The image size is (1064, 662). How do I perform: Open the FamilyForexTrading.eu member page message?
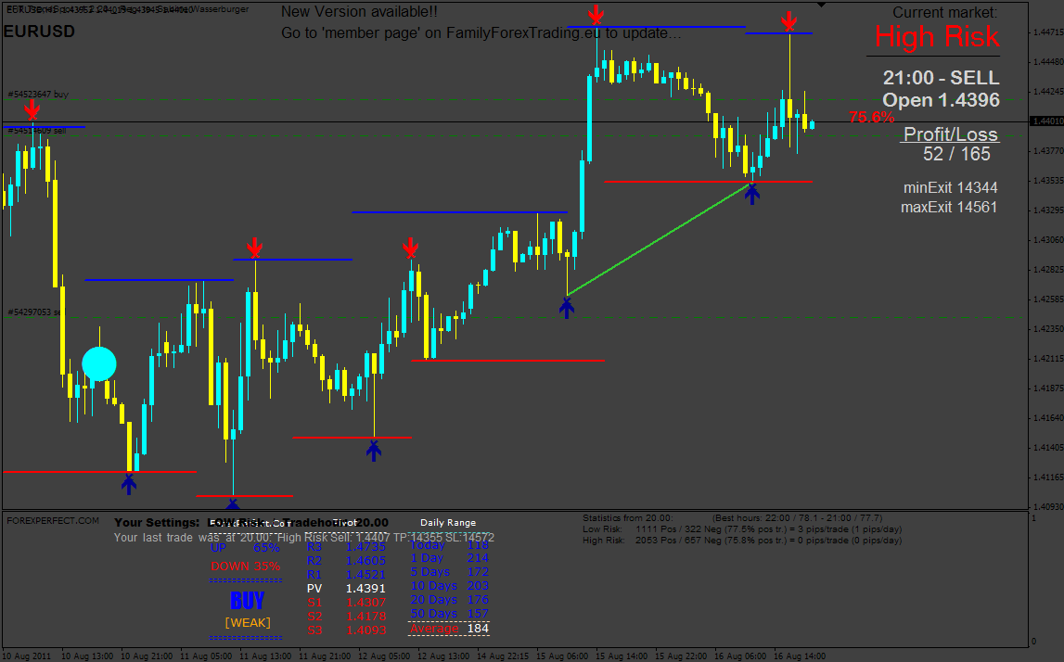[481, 32]
